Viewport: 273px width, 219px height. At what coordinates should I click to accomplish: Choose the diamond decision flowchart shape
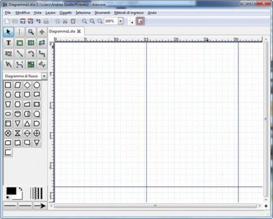(27, 85)
